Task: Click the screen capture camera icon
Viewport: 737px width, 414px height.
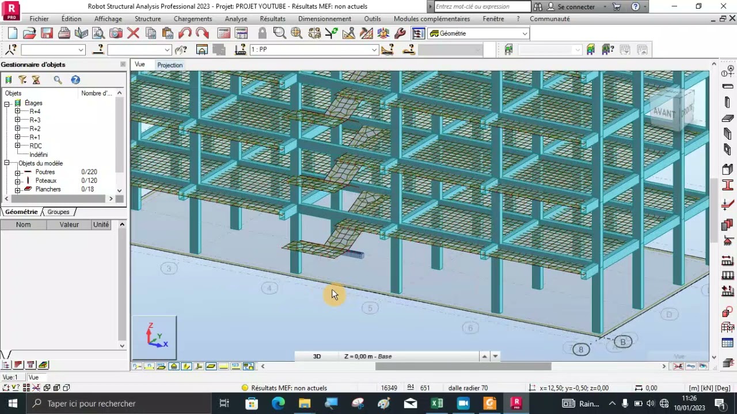Action: click(116, 33)
